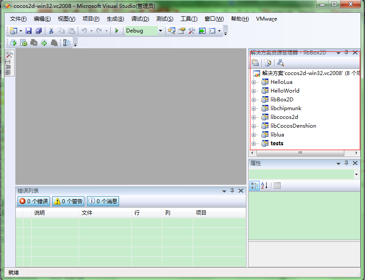The width and height of the screenshot is (365, 280).
Task: Click the Paste clipboard icon
Action: pyautogui.click(x=72, y=31)
